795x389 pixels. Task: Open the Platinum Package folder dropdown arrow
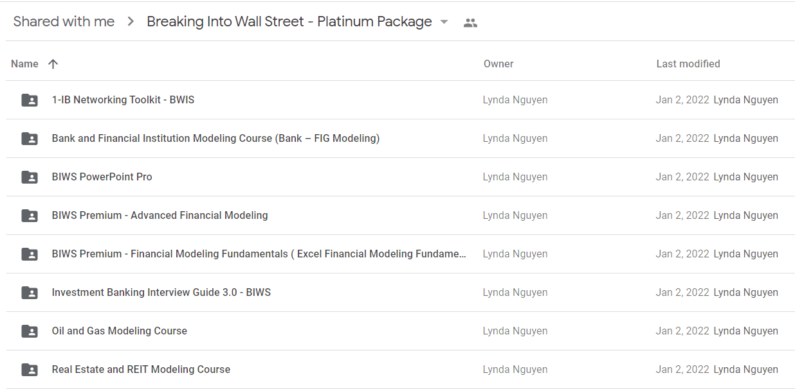(444, 22)
